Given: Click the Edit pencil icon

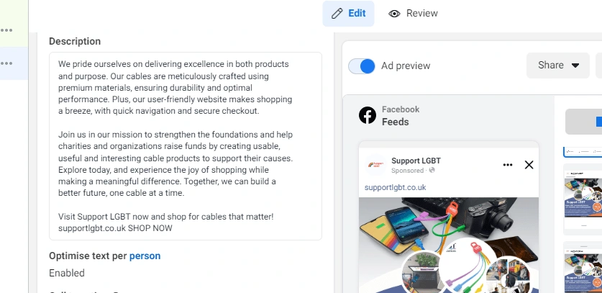Looking at the screenshot, I should 337,14.
